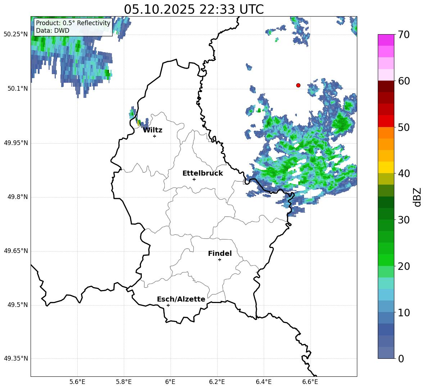The width and height of the screenshot is (426, 389).
Task: Click the Findel city label
Action: [x=220, y=253]
